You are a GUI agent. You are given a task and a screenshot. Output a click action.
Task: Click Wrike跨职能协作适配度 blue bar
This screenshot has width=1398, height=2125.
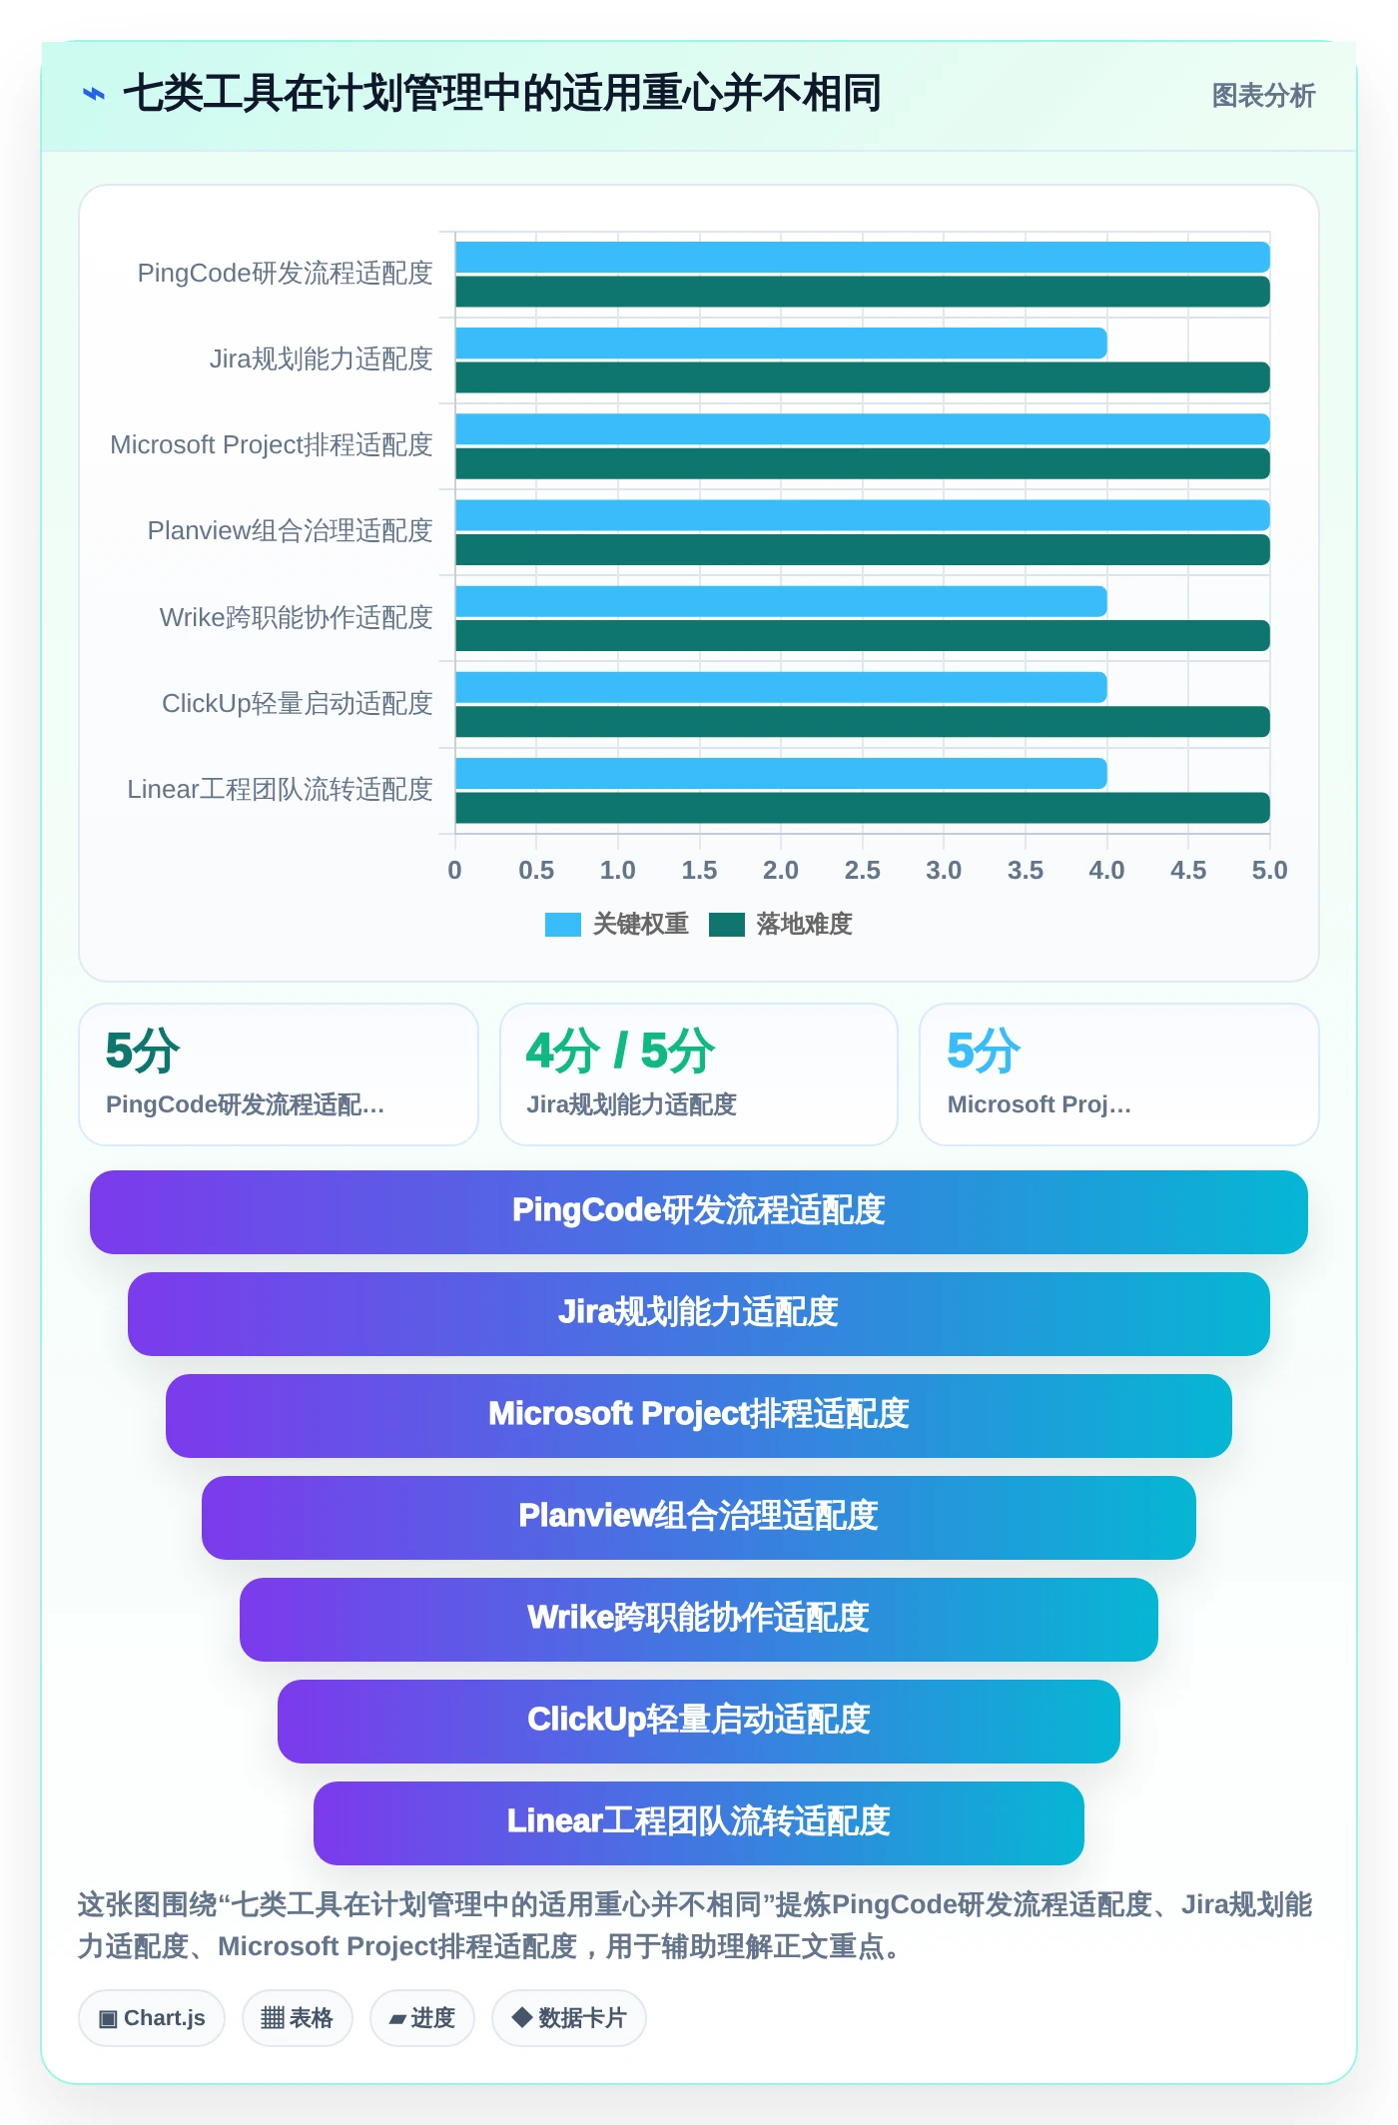point(781,601)
